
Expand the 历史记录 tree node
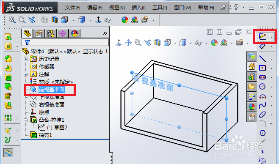point(26,59)
